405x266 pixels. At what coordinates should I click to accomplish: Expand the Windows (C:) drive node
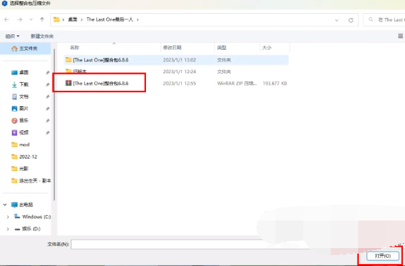coord(8,217)
